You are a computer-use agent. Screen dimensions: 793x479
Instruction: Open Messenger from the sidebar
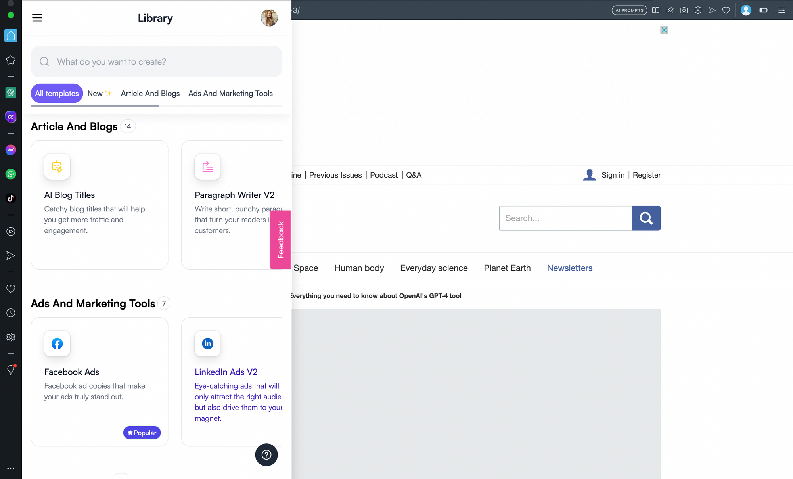(11, 150)
